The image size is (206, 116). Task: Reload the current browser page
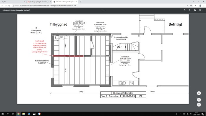coord(9,6)
